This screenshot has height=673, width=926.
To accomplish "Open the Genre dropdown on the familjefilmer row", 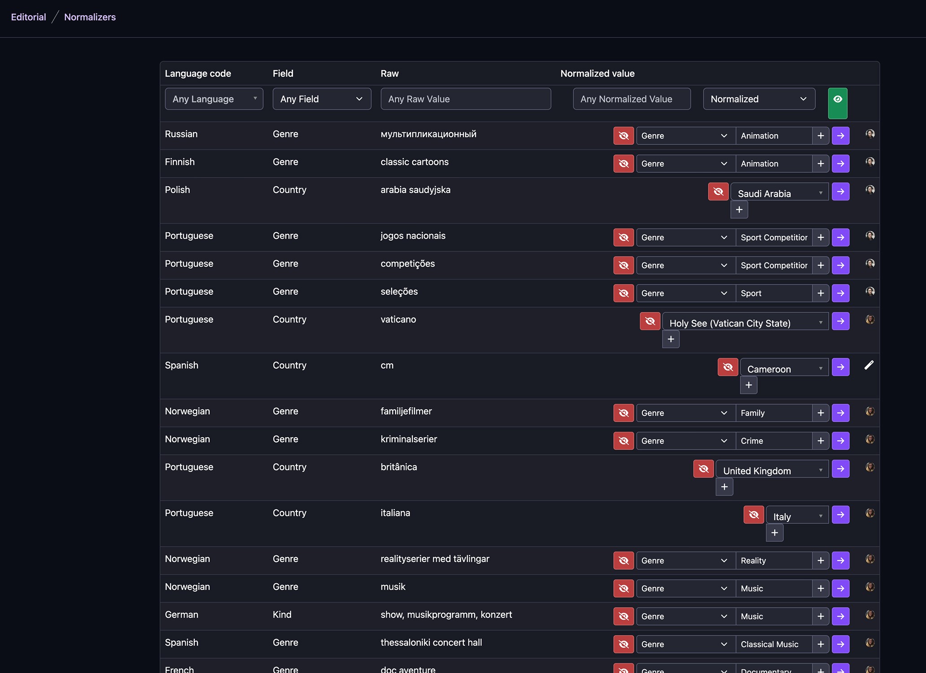I will coord(685,413).
